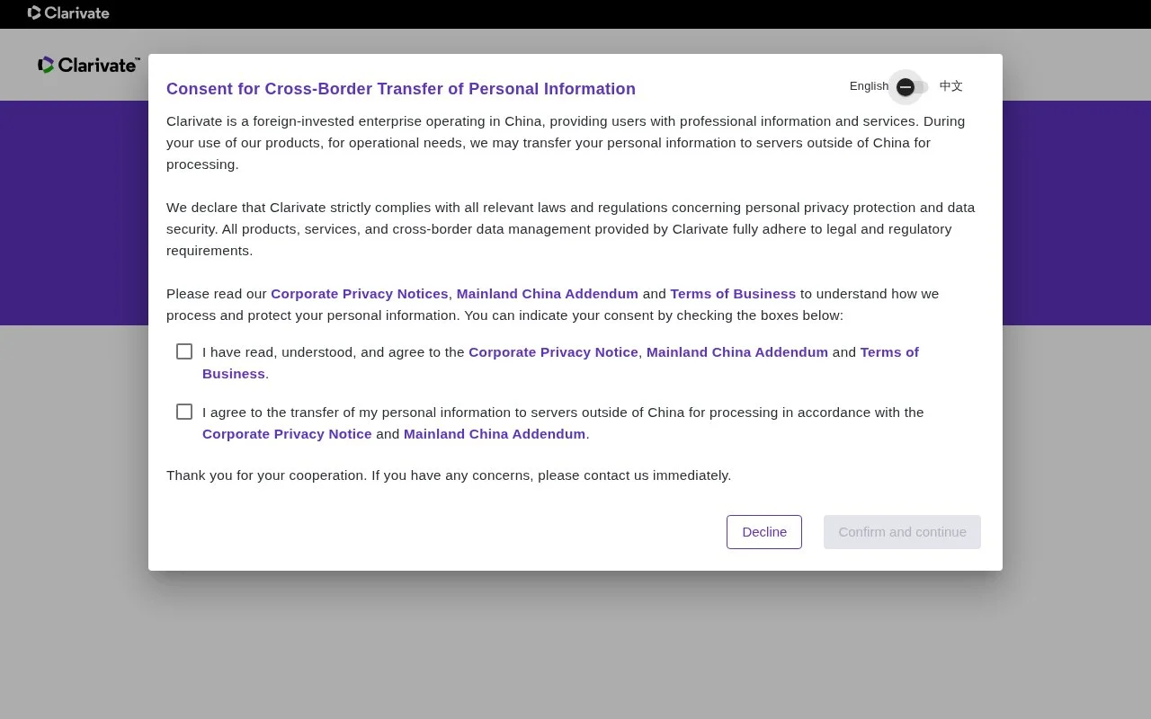This screenshot has height=719, width=1151.
Task: Select the English language label
Action: [x=869, y=86]
